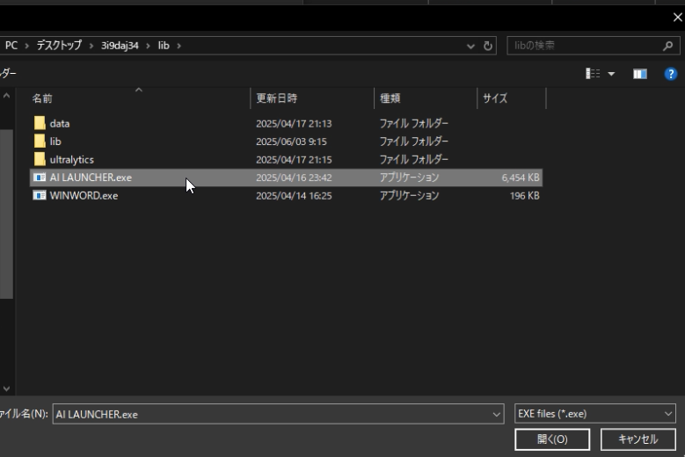Open the help question mark icon

coord(670,75)
